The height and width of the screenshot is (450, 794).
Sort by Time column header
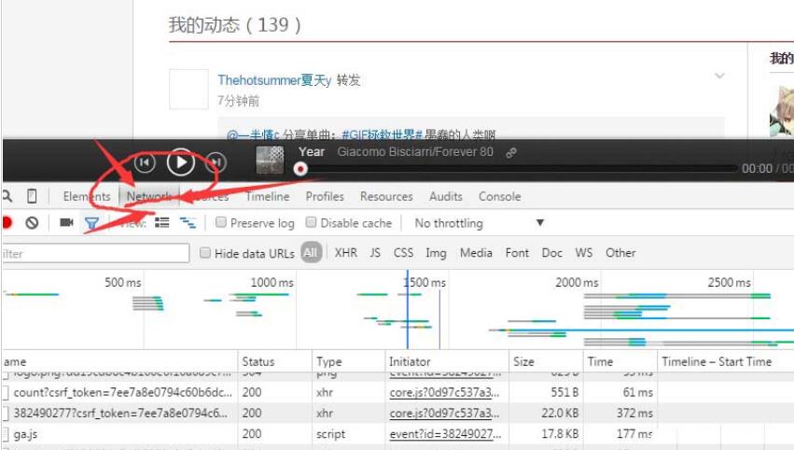coord(620,361)
